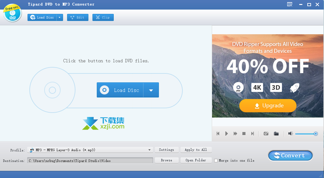Fast forward the preview
This screenshot has height=178, width=324.
(x=235, y=134)
